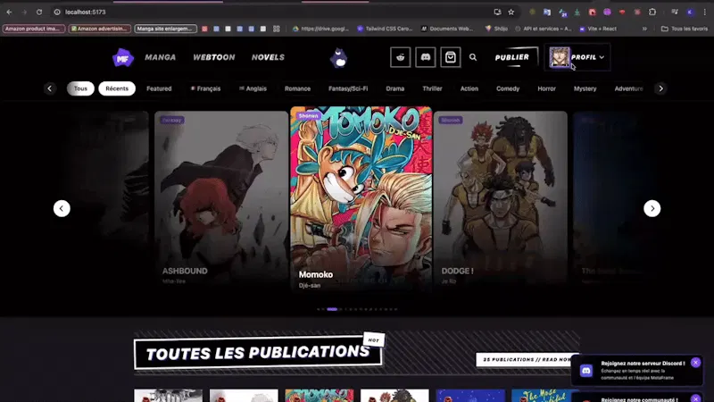Select the Tous filter pill
Screen dimensions: 714x402
[80, 88]
